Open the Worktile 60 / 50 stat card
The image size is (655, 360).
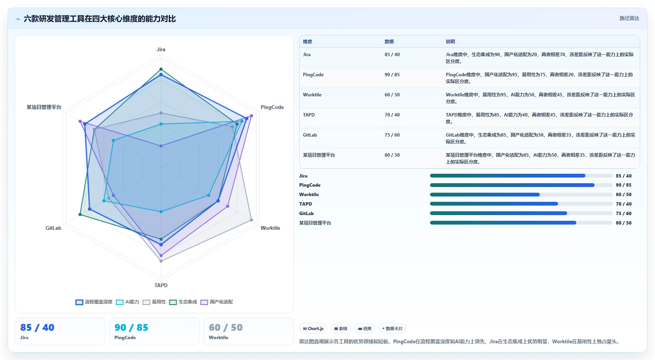[x=249, y=331]
